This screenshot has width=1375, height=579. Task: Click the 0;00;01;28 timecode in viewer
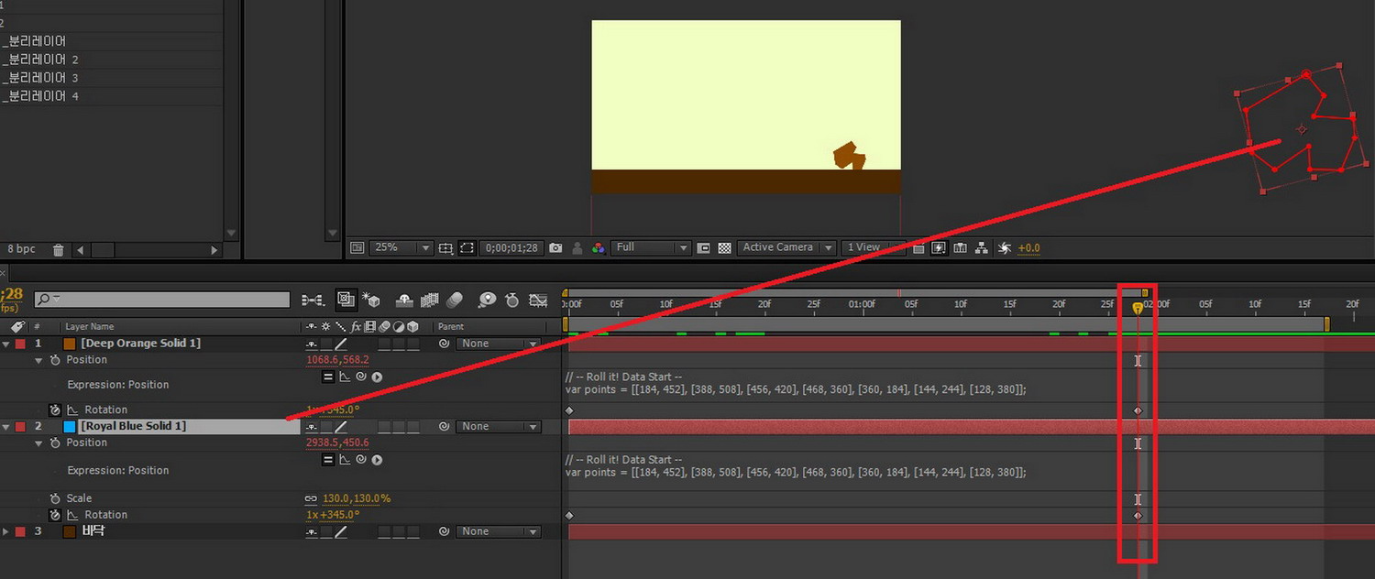pyautogui.click(x=511, y=247)
